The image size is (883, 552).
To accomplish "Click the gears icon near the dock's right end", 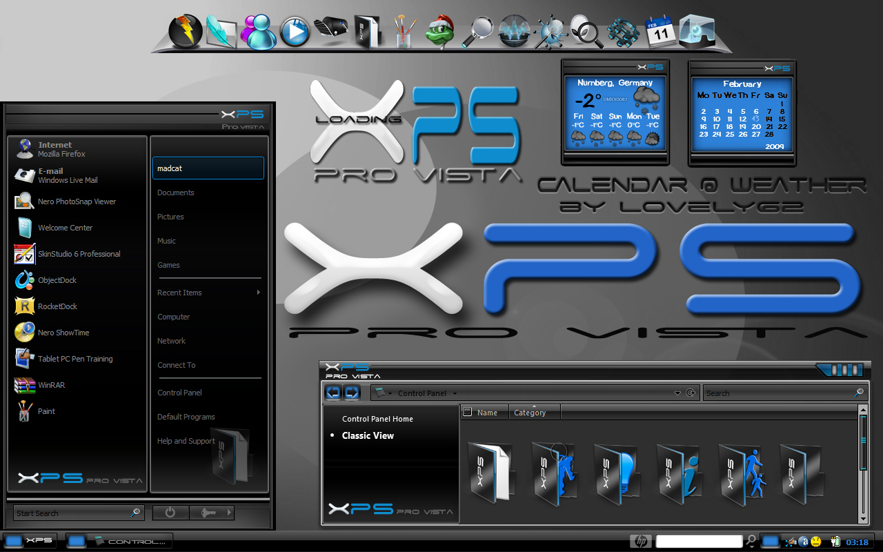I will (x=623, y=32).
